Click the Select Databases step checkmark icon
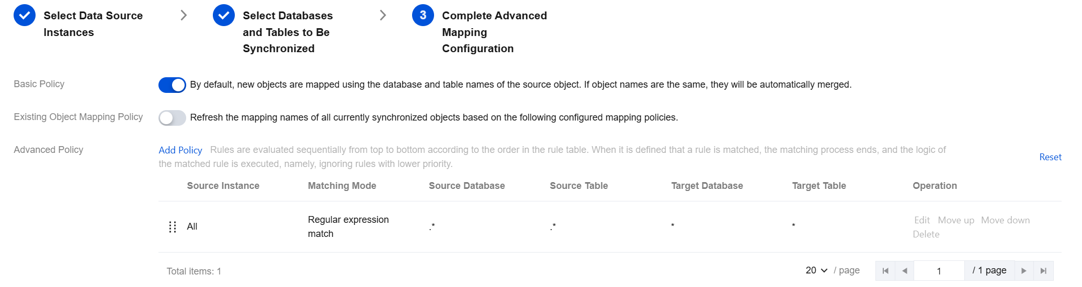Screen dimensions: 1082x287 (224, 16)
